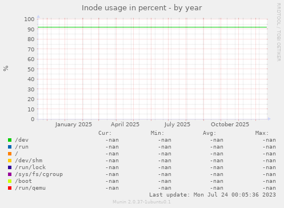Click the % y-axis unit label
Viewport: 284px width, 208px height.
(x=6, y=68)
